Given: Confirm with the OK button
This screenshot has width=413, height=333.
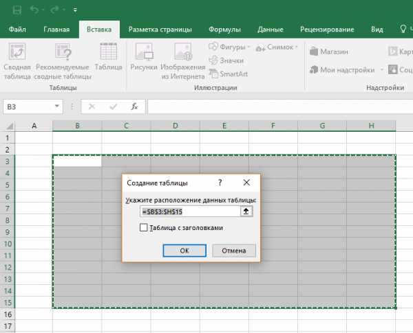Looking at the screenshot, I should pos(184,251).
